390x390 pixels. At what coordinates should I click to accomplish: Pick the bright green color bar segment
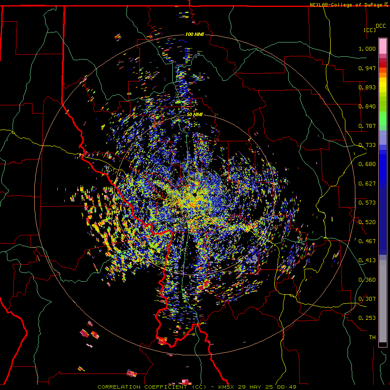(383, 118)
